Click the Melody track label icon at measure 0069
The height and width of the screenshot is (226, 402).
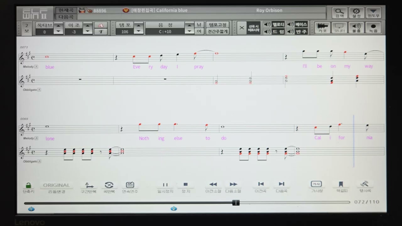[x=36, y=138]
